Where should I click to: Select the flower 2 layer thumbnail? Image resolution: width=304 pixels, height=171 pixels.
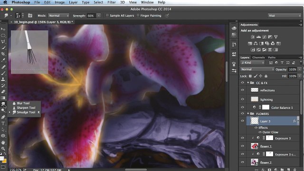point(255,162)
